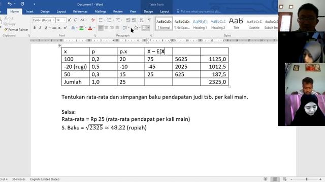Toggle Strikethrough formatting
325x182 pixels.
coord(54,28)
